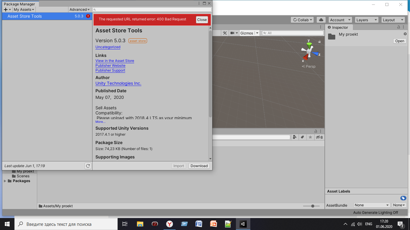This screenshot has height=230, width=410.
Task: Click the Unity icon on the taskbar
Action: (243, 224)
